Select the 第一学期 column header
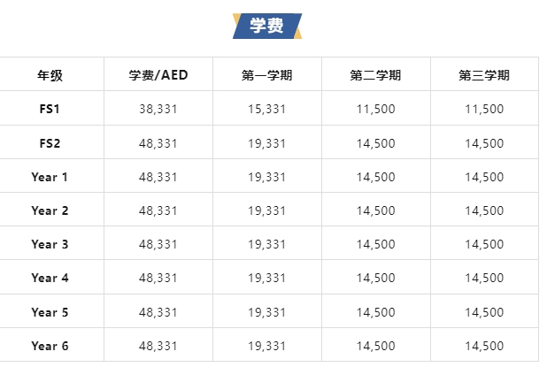This screenshot has height=390, width=547. tap(267, 75)
